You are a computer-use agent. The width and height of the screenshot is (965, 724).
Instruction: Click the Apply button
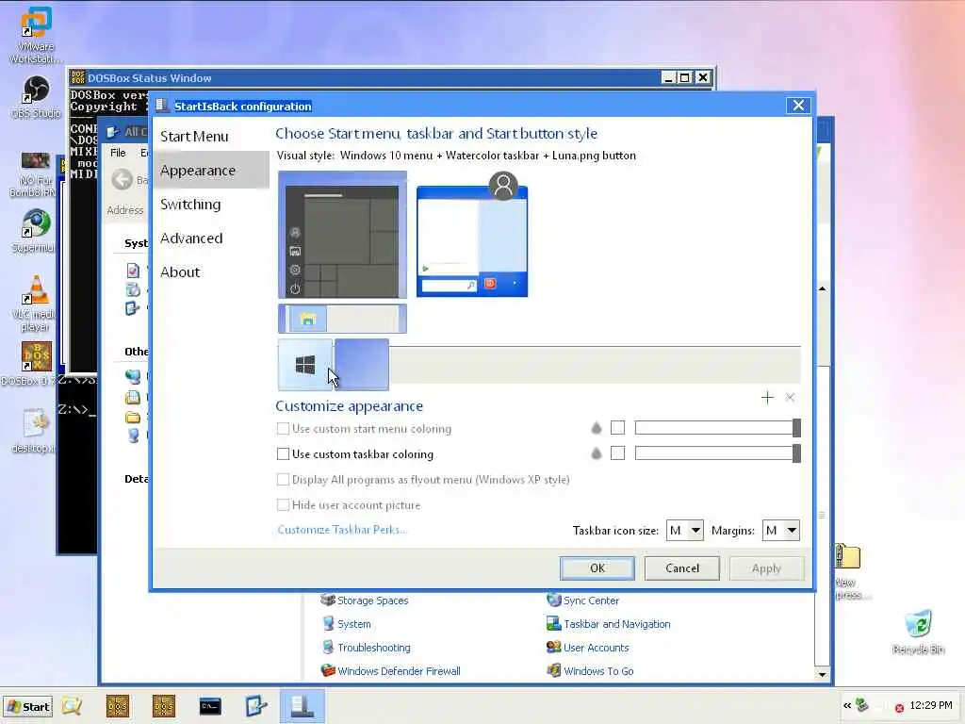766,568
